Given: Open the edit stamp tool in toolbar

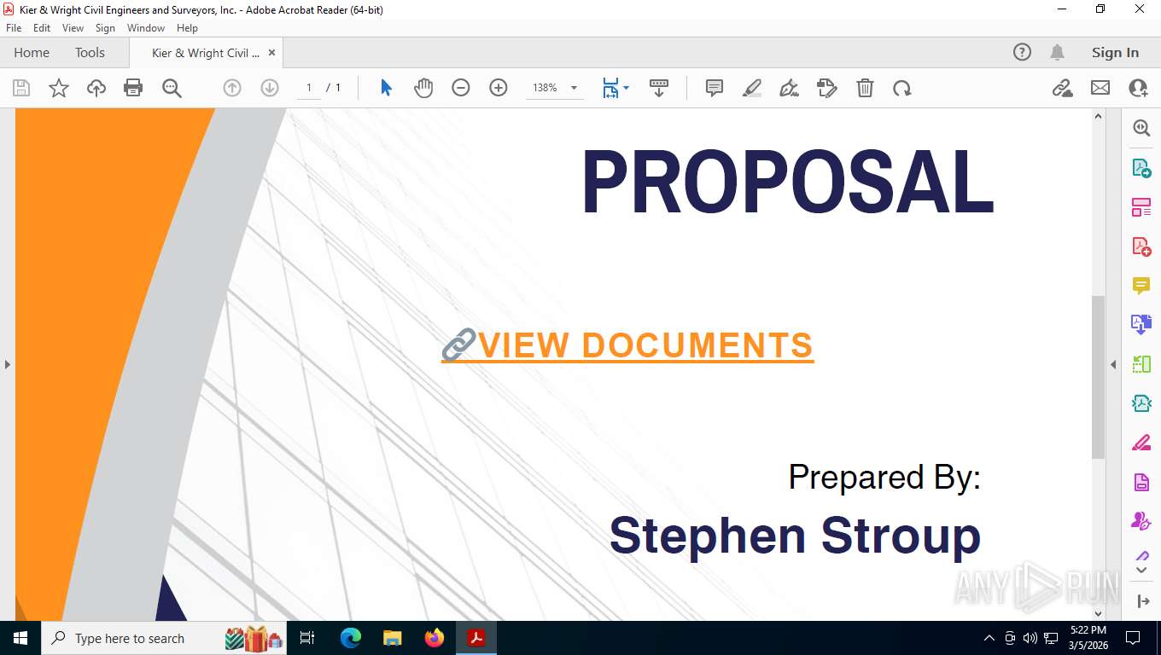Looking at the screenshot, I should (x=827, y=88).
